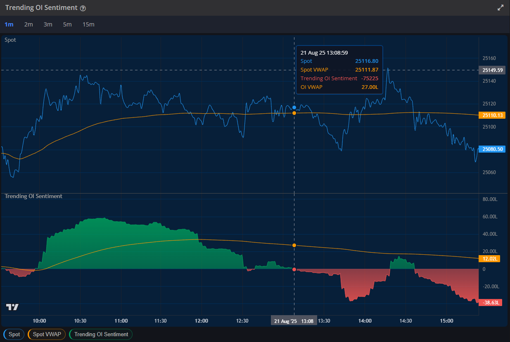
Task: Click the orange 12.02L OI VWAP axis label
Action: pyautogui.click(x=489, y=258)
